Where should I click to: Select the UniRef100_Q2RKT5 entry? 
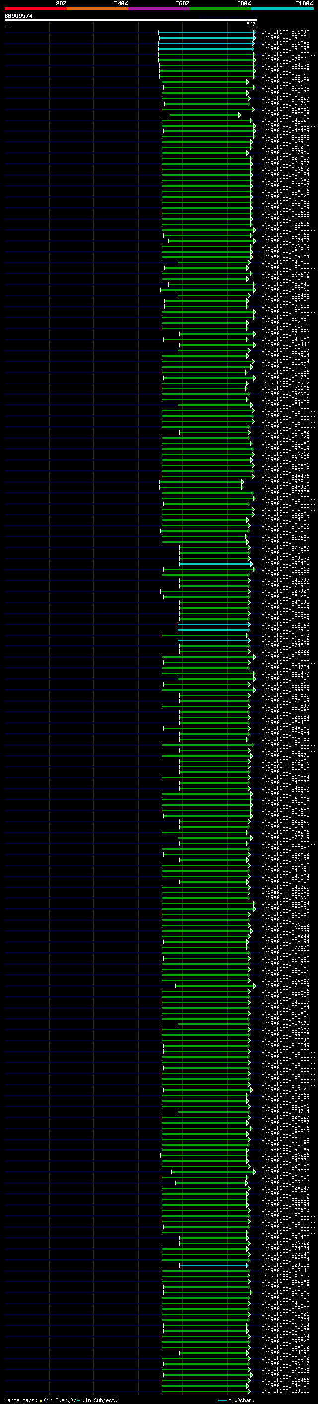[x=285, y=82]
